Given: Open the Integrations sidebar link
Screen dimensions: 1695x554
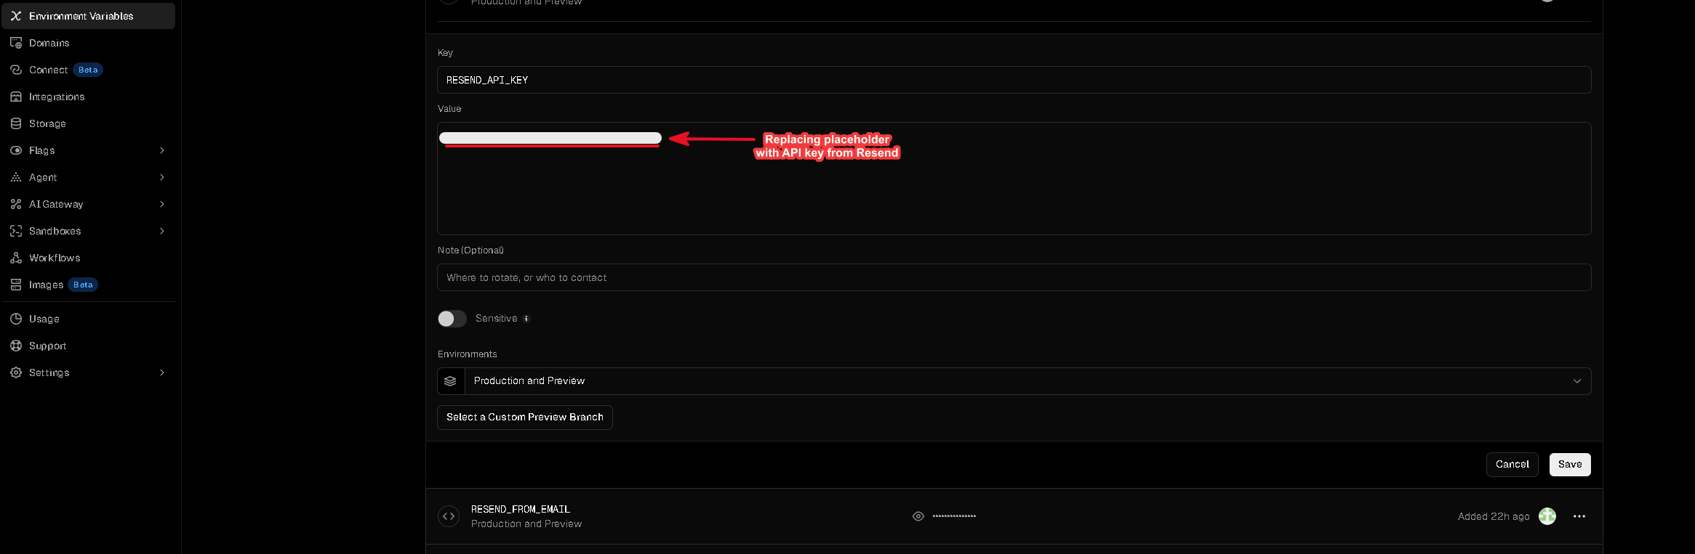Looking at the screenshot, I should [89, 97].
